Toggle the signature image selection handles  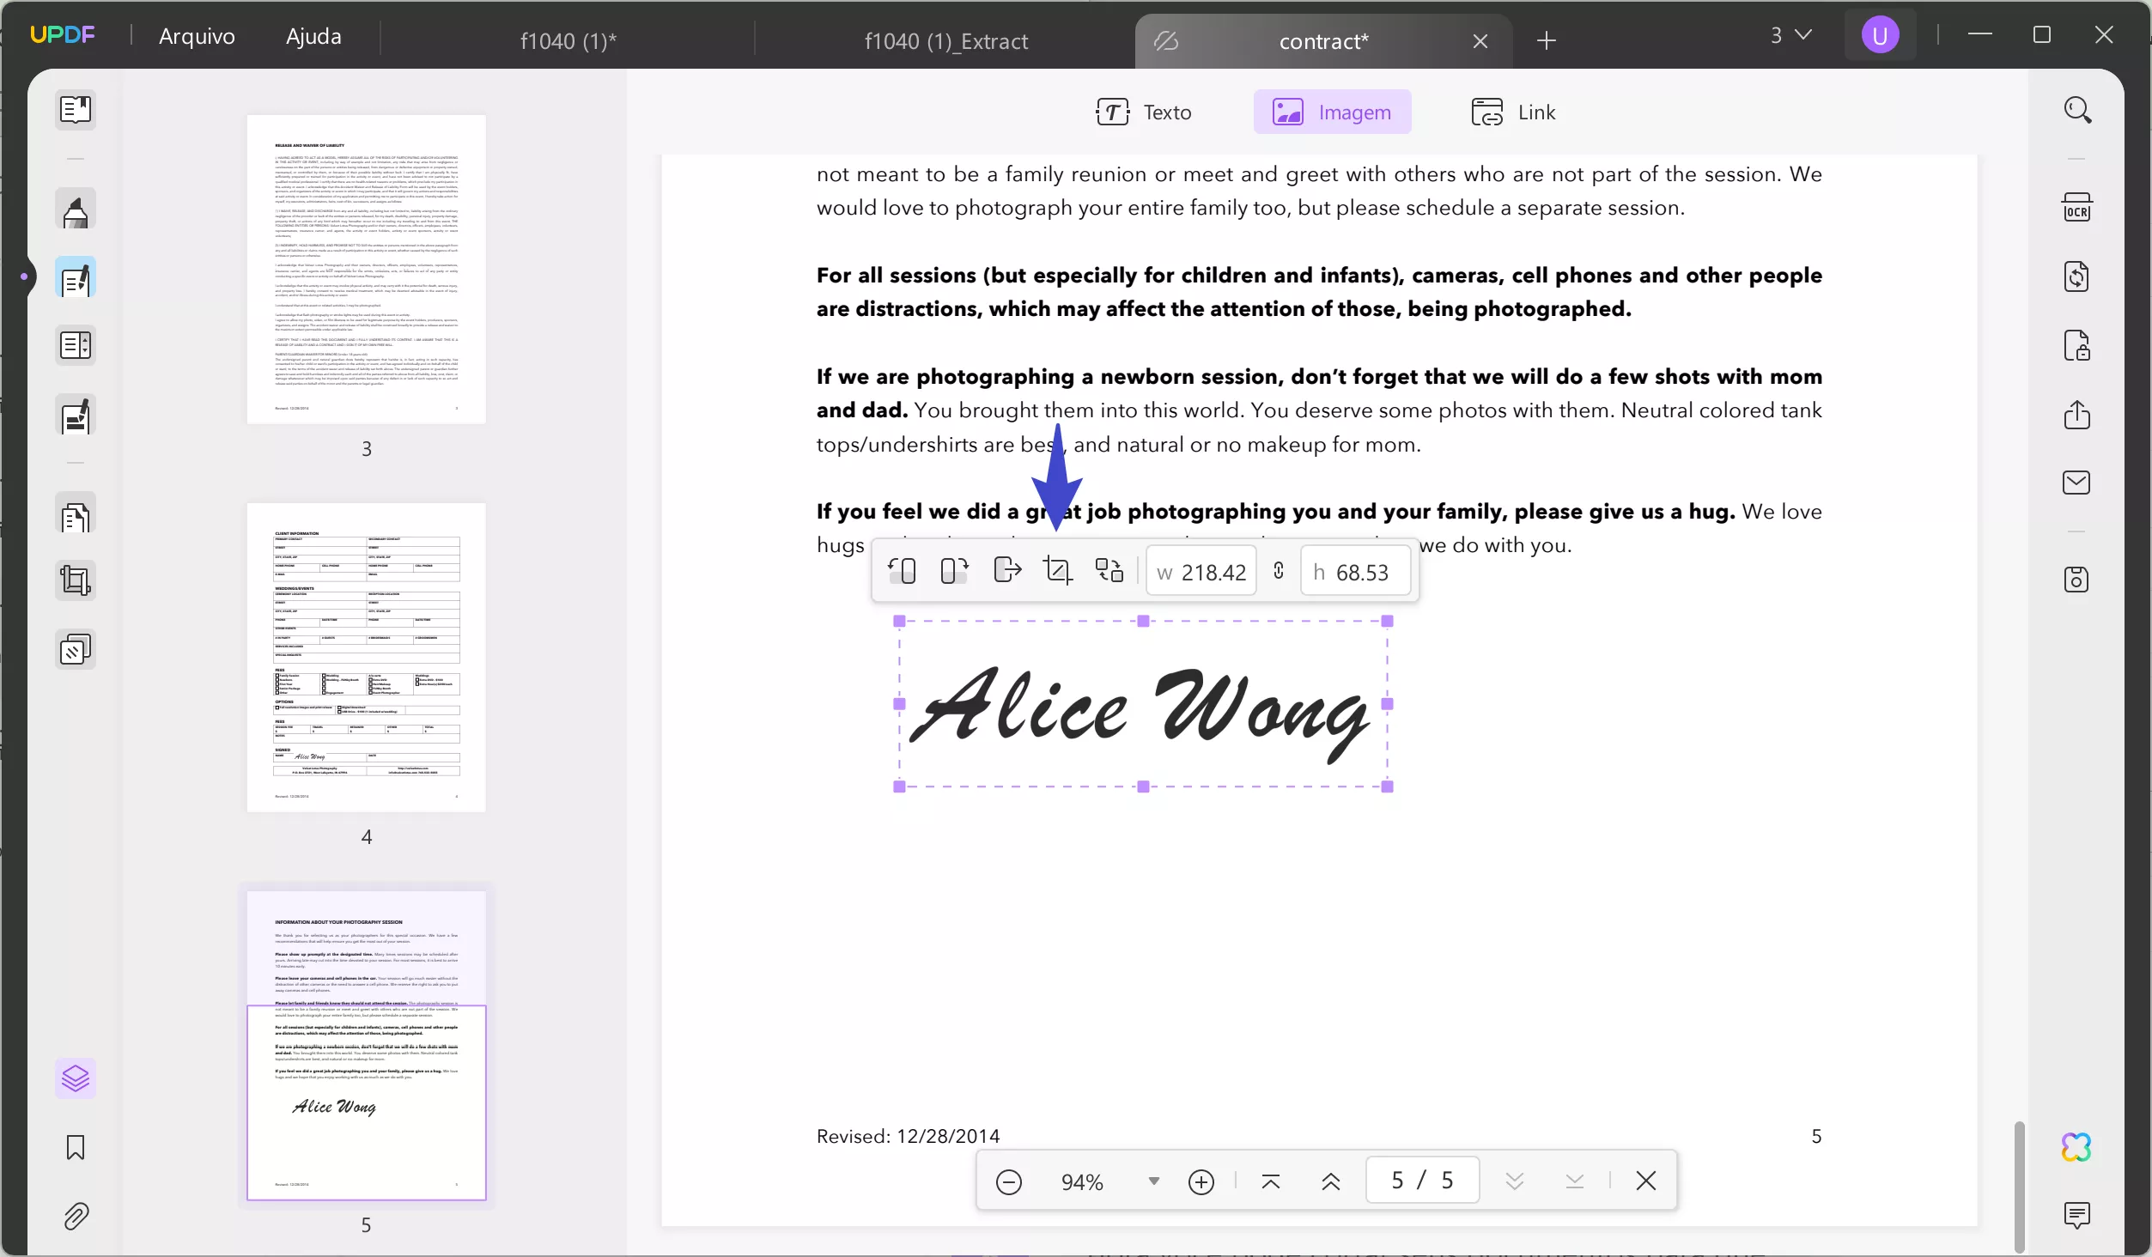(1142, 703)
